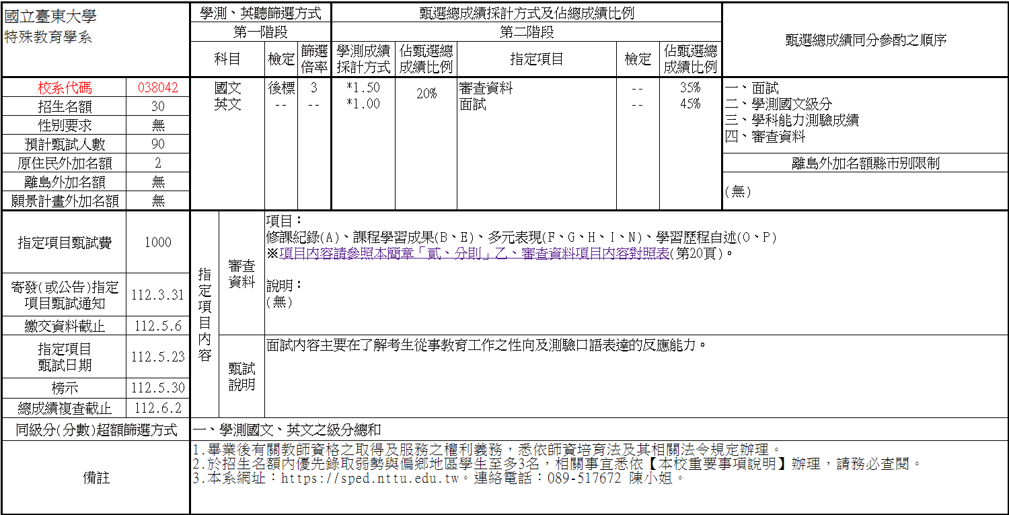
Task: Click the 同級分(分數)超額篩選方式 label
Action: [x=96, y=430]
